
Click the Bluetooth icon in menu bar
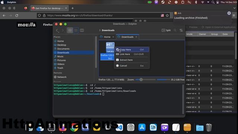tap(196, 2)
